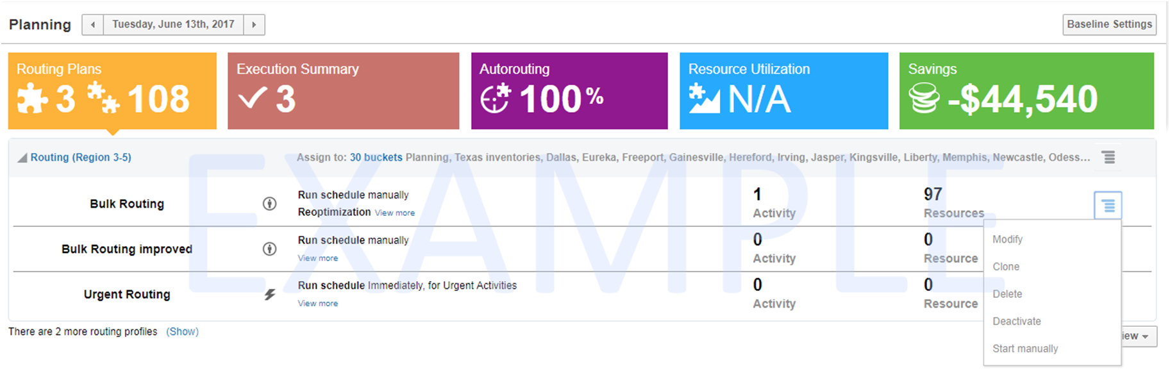Image resolution: width=1170 pixels, height=371 pixels.
Task: Toggle the Bulk Routing row menu icon
Action: tap(1107, 205)
